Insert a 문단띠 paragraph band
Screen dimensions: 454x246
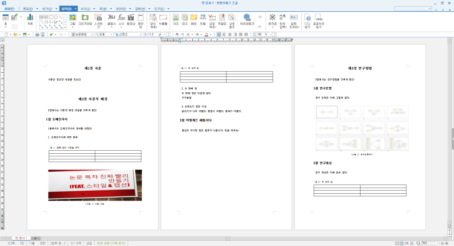[x=140, y=21]
